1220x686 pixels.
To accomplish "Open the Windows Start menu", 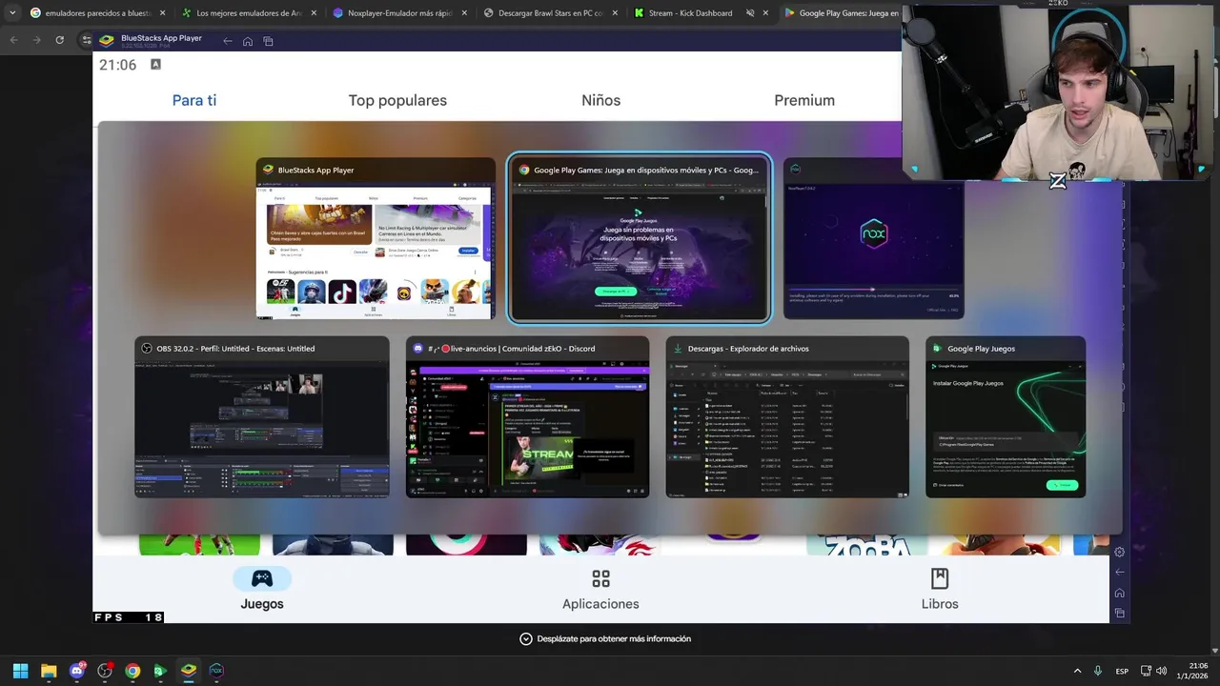I will pyautogui.click(x=20, y=671).
